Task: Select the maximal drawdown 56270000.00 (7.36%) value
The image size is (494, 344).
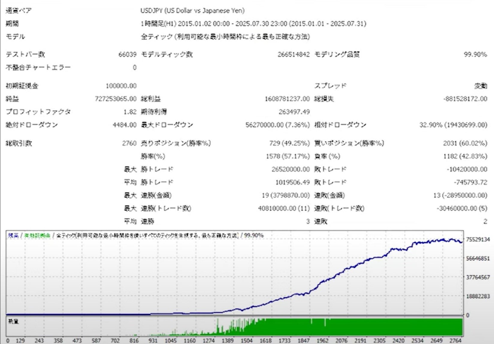Action: tap(277, 125)
